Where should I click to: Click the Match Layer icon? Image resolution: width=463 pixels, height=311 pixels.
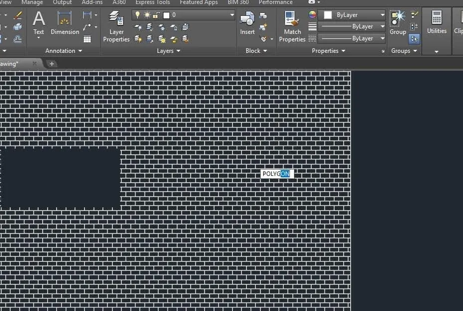coord(185,39)
